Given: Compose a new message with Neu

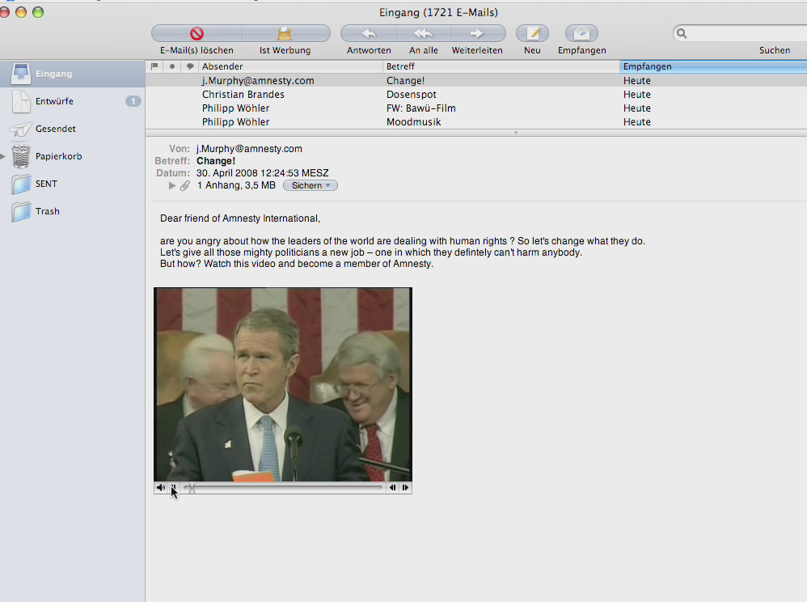Looking at the screenshot, I should [532, 33].
